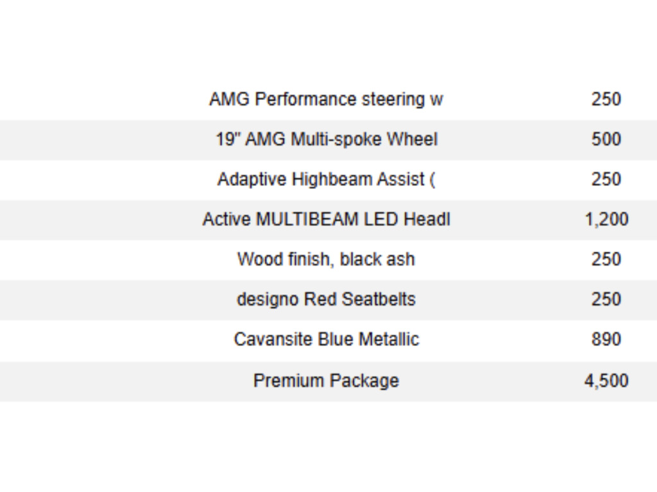The image size is (657, 492).
Task: Click the 890 price value
Action: coord(606,340)
